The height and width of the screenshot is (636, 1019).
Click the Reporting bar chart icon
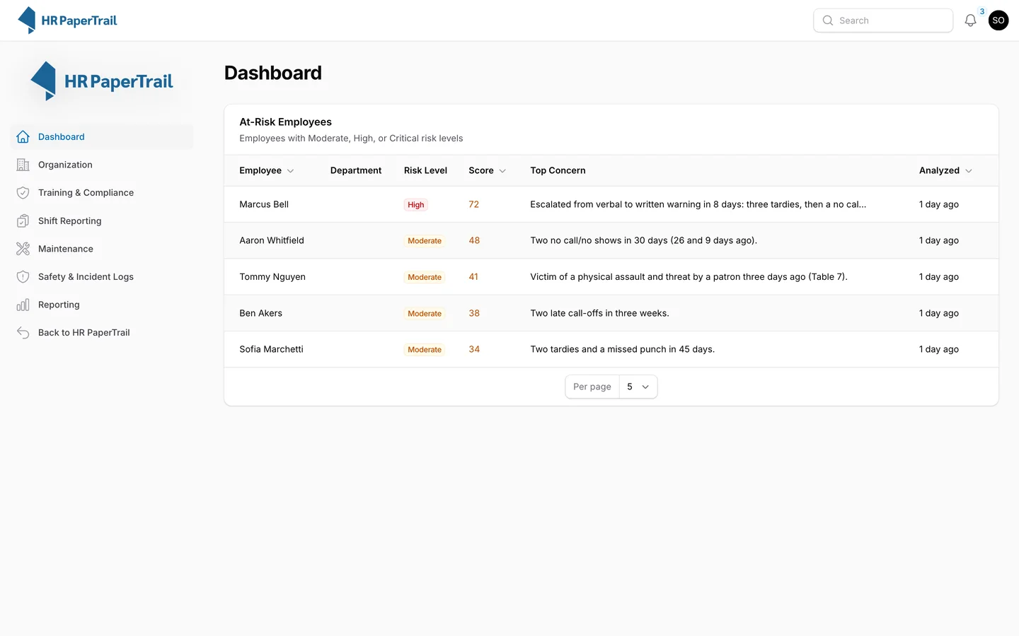click(23, 305)
